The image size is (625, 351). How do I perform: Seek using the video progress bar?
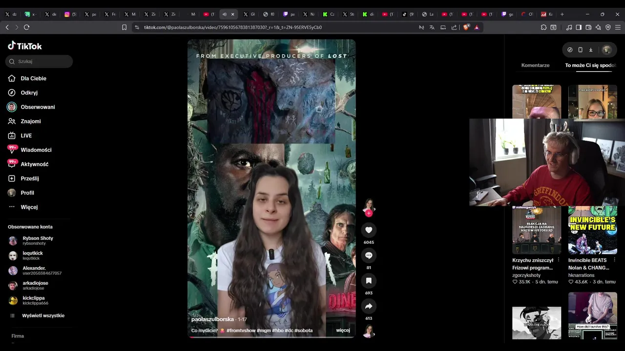[271, 337]
